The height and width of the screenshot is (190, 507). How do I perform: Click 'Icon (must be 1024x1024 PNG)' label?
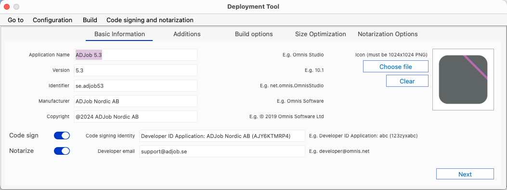tap(391, 54)
